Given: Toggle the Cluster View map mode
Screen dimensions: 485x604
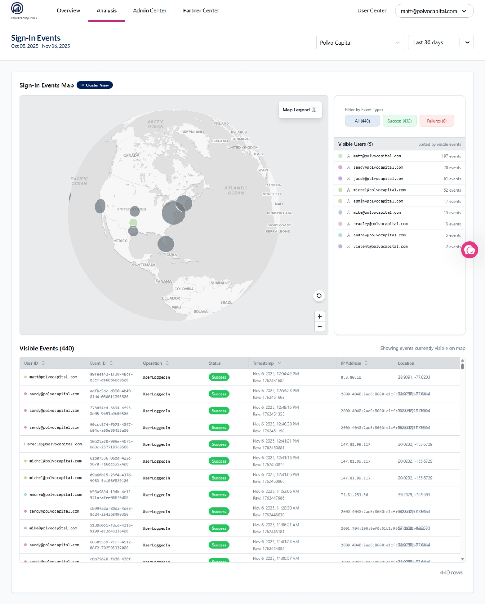Looking at the screenshot, I should click(x=94, y=85).
